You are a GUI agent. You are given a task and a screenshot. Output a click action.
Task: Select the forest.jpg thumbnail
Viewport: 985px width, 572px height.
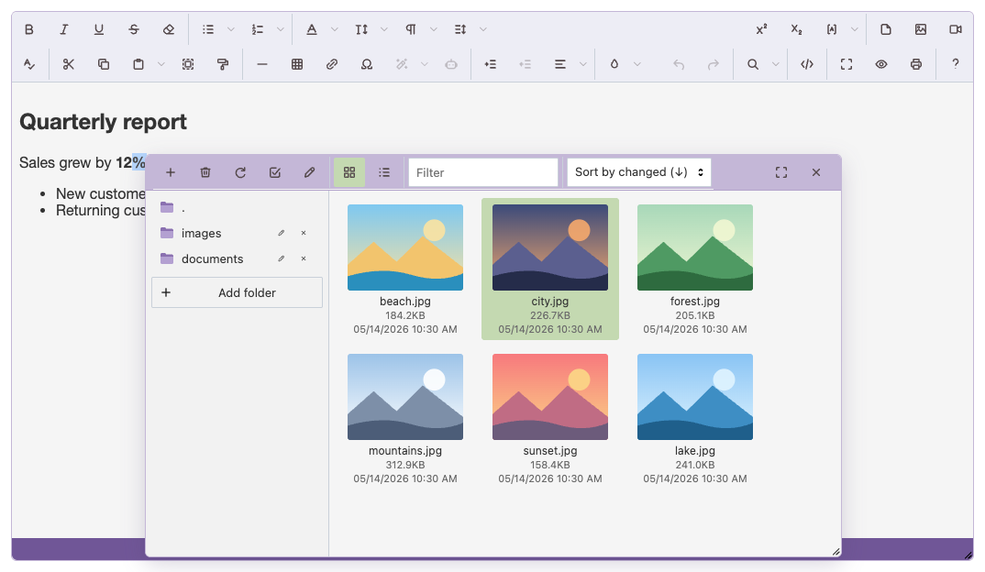pos(695,247)
